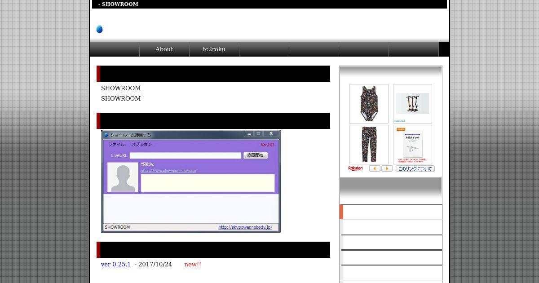Show next Rakuten ad items with right arrow

(x=387, y=168)
